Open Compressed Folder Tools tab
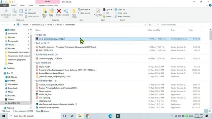212x119 pixels. 48,5
